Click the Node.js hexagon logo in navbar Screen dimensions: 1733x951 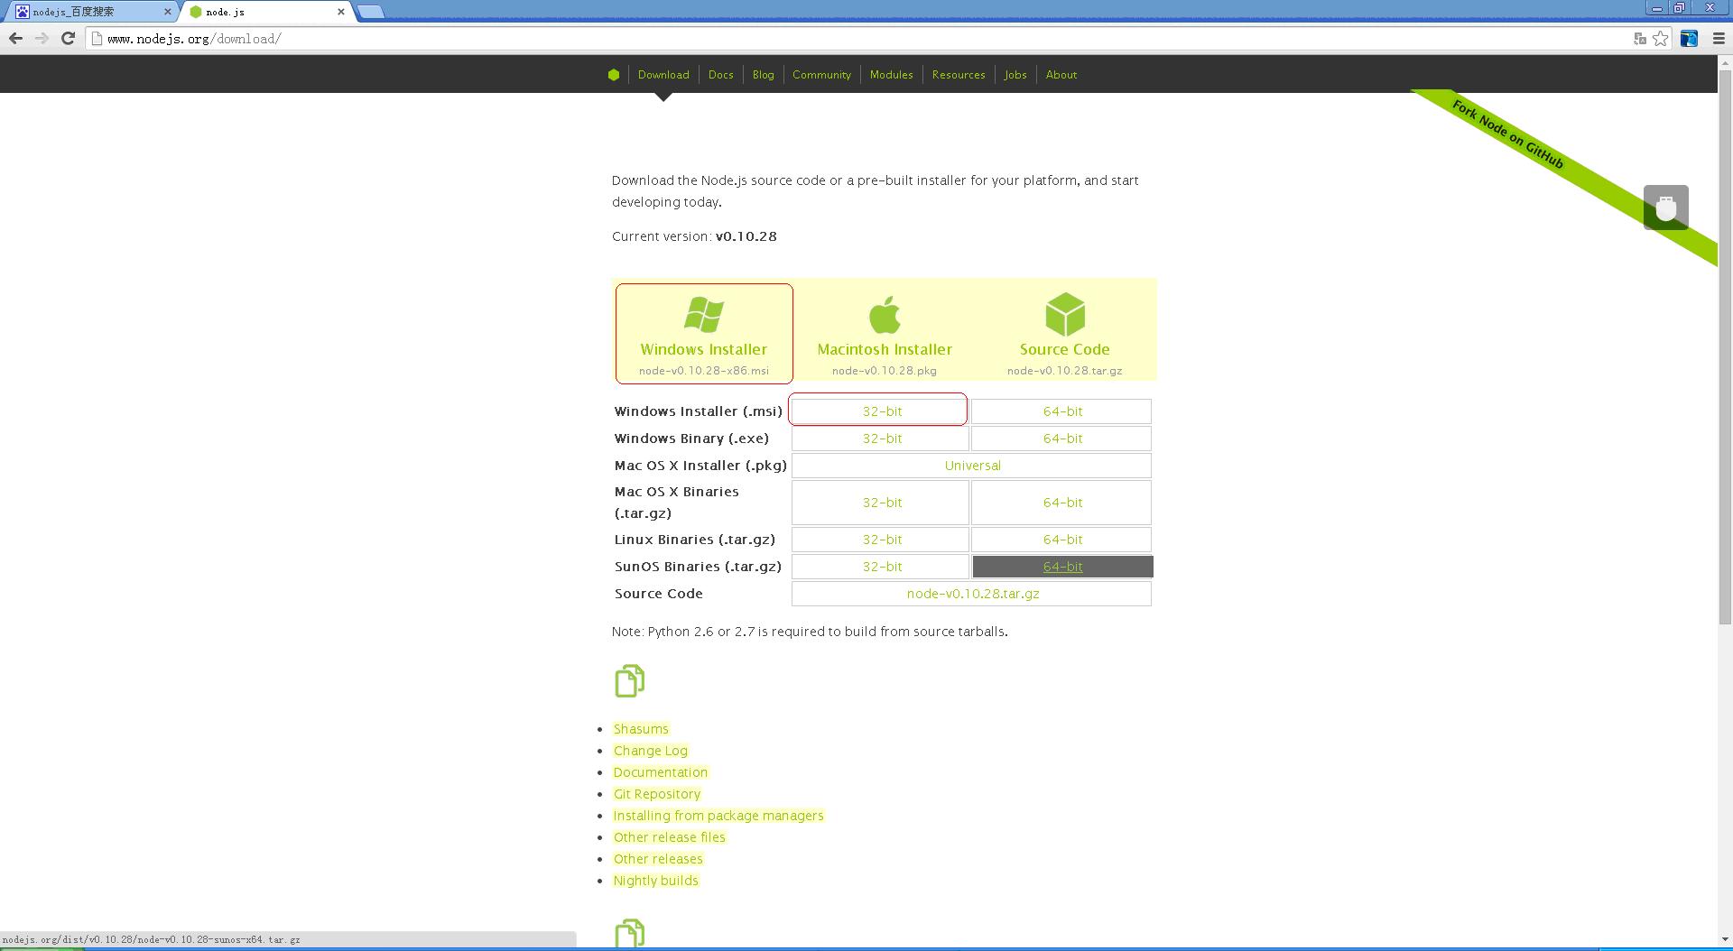tap(614, 75)
